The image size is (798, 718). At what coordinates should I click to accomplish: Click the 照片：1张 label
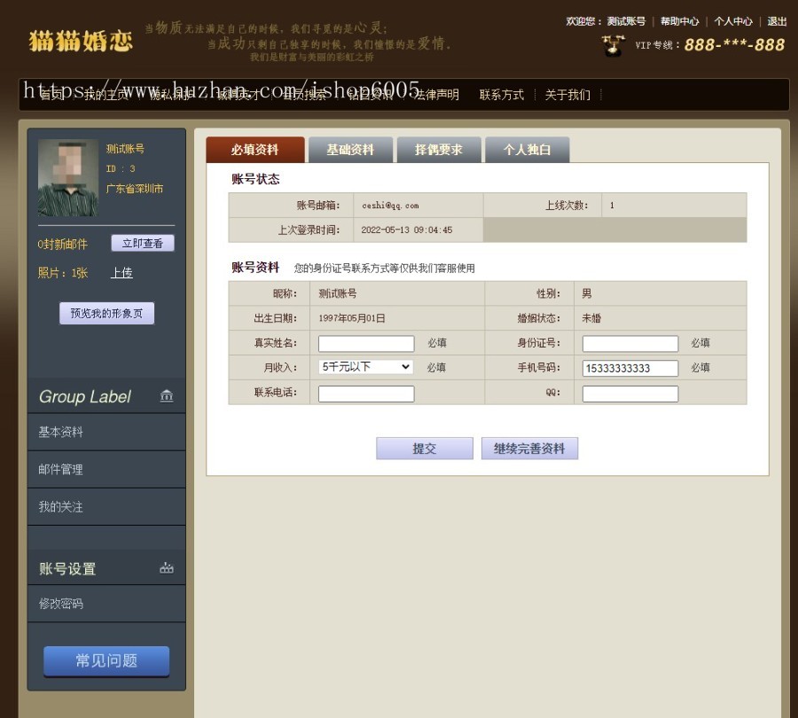tap(63, 273)
